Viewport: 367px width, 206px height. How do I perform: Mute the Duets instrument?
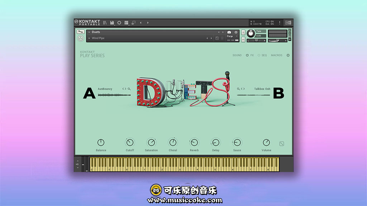(x=243, y=39)
